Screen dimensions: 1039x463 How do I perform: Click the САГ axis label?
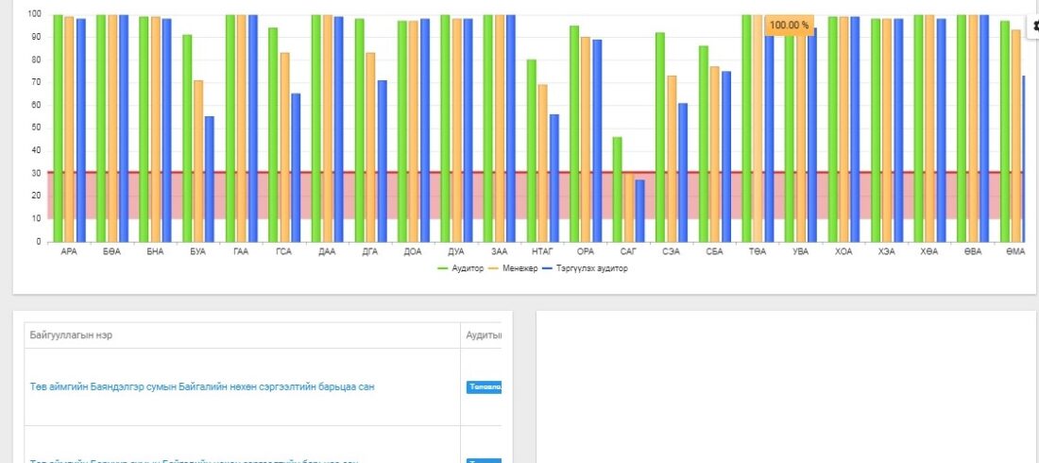tap(627, 252)
